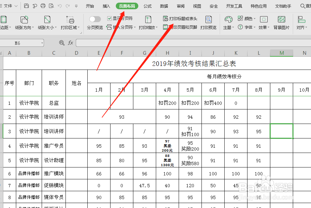Click the Name Box showing M6
The height and width of the screenshot is (208, 311).
[x=22, y=43]
